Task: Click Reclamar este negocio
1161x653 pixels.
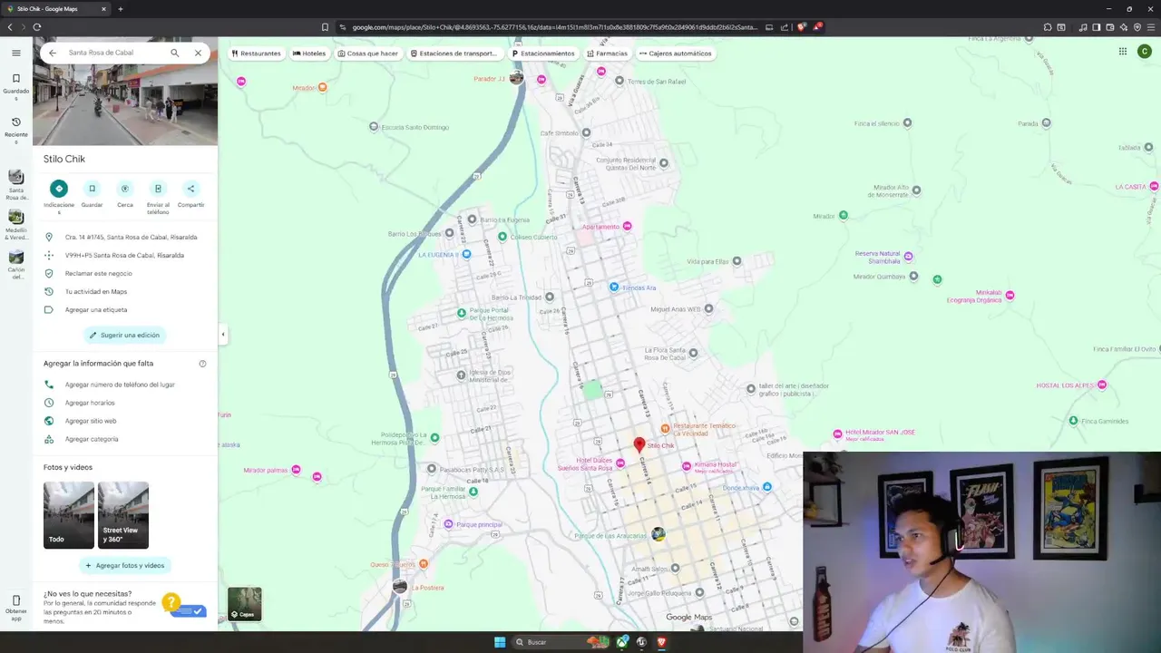Action: coord(124,273)
